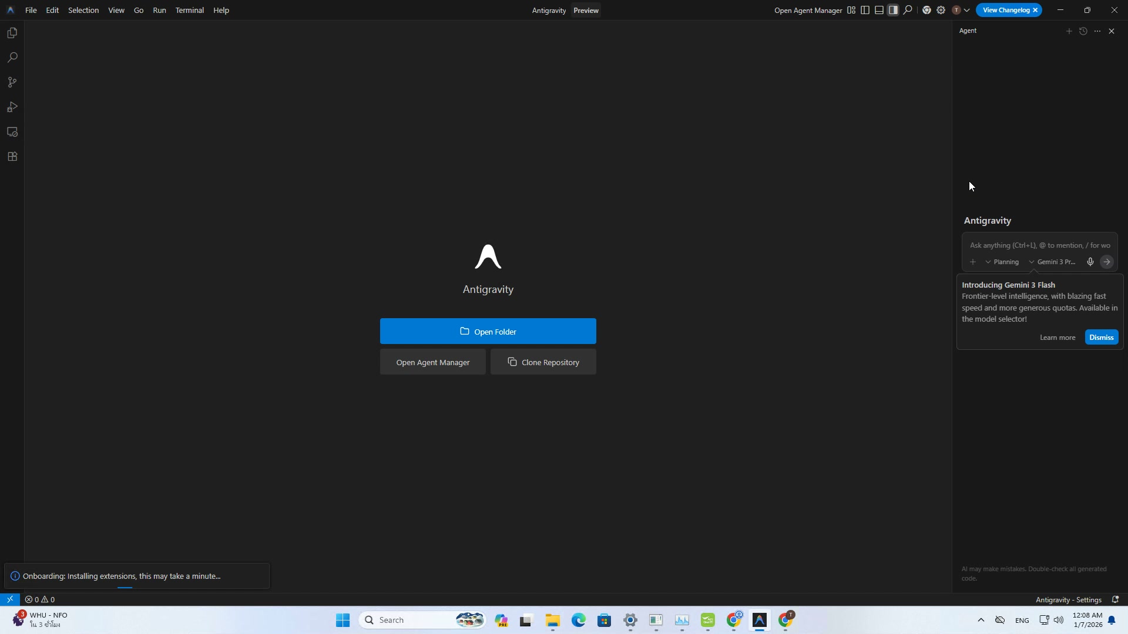The image size is (1128, 634).
Task: Click the microphone voice input icon
Action: 1090,262
